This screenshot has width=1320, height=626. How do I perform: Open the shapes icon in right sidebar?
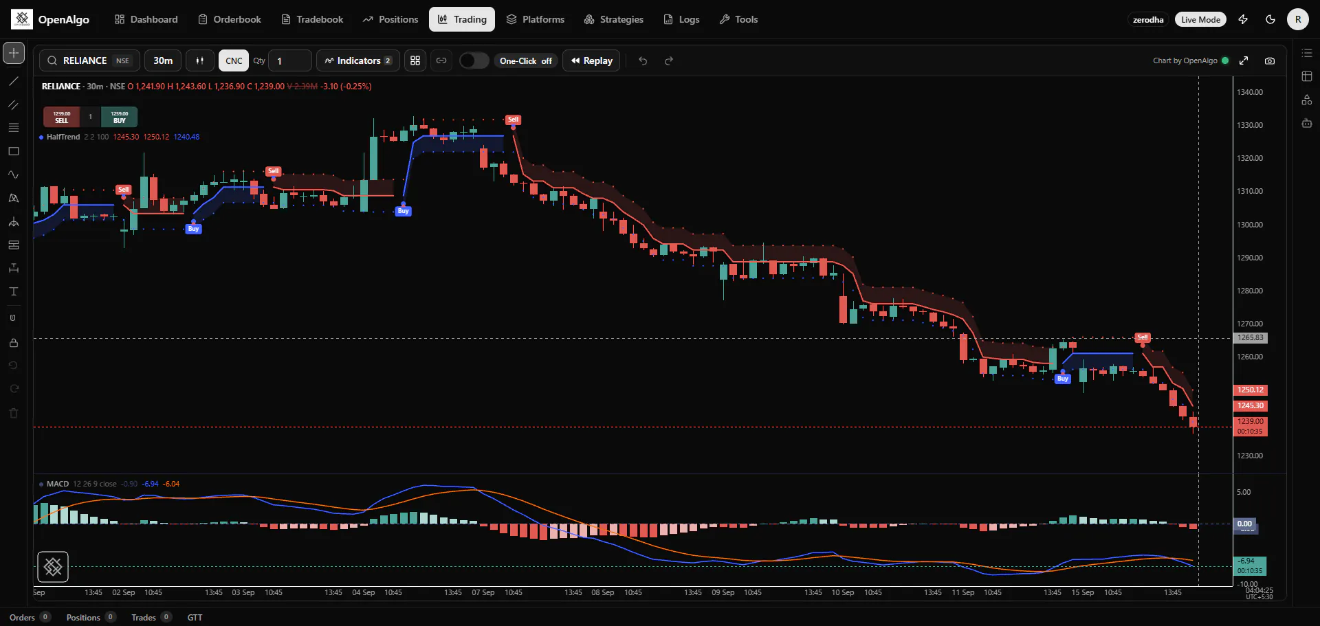point(1307,100)
